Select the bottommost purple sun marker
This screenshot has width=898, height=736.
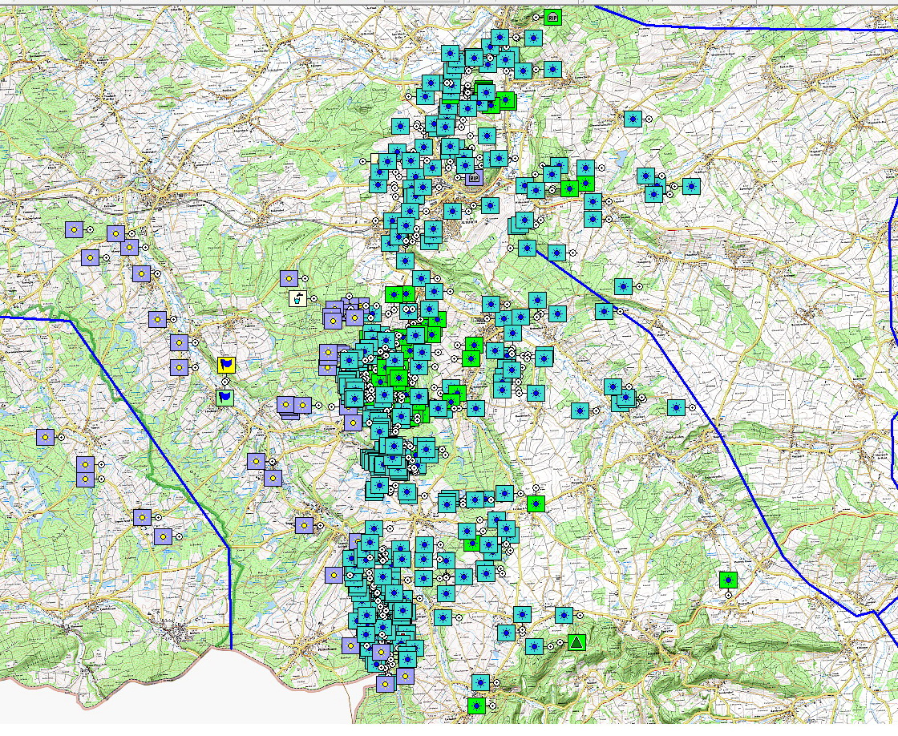(386, 683)
